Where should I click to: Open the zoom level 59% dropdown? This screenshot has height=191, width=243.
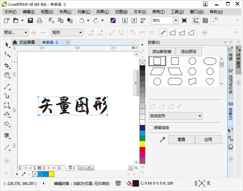coord(176,20)
